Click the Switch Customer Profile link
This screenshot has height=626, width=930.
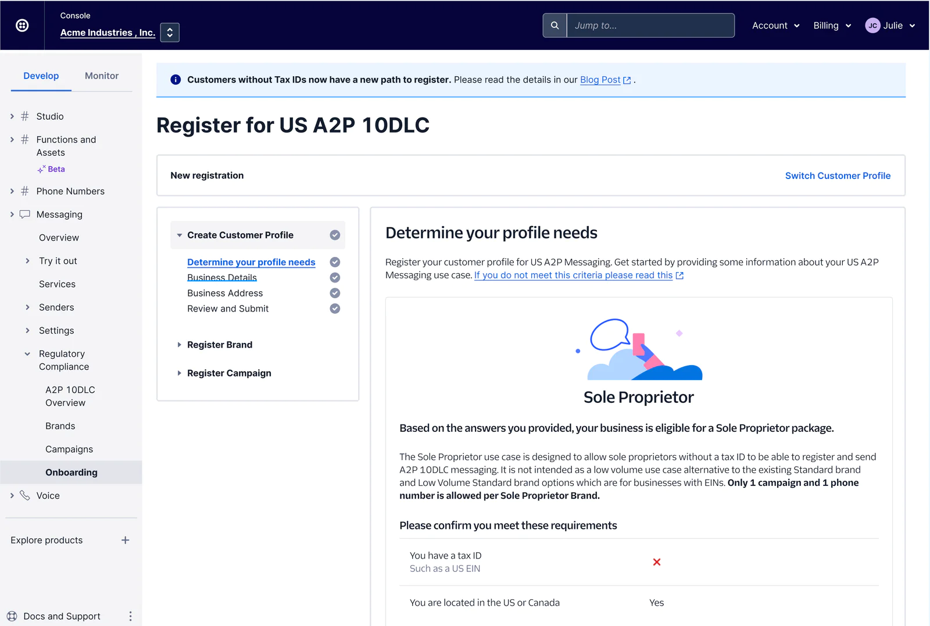tap(838, 176)
